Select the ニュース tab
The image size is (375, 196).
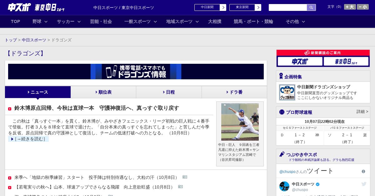tap(38, 92)
